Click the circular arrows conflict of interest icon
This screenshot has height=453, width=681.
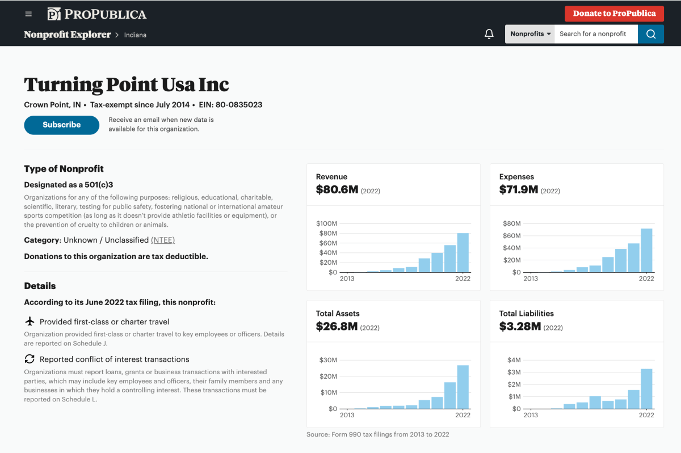[x=30, y=359]
